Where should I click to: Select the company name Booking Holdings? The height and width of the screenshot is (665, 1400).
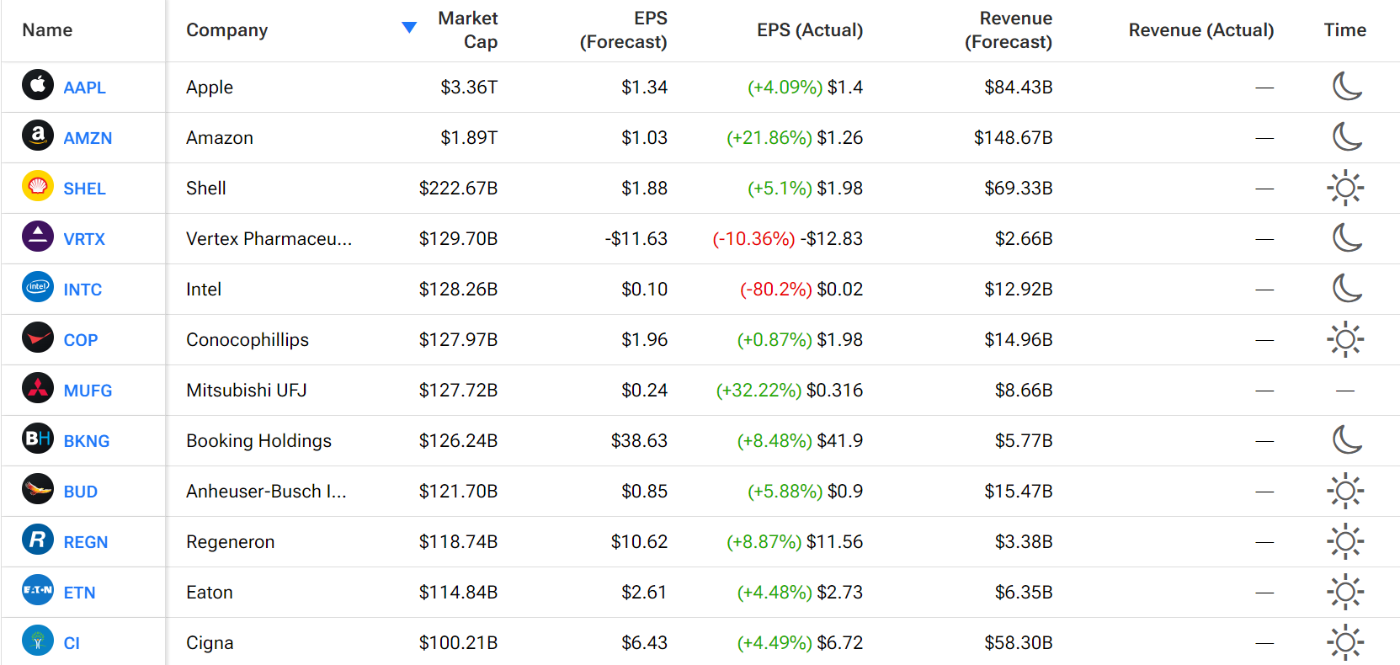tap(258, 441)
